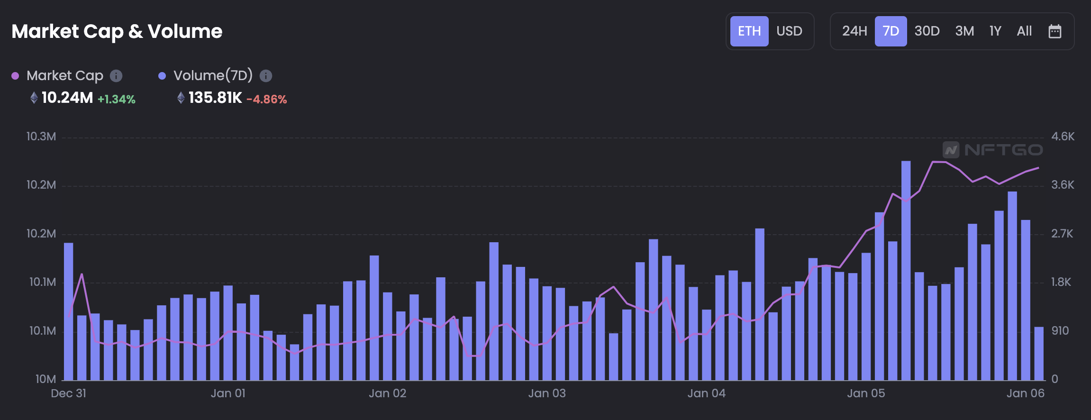The image size is (1091, 420).
Task: Toggle the Market Cap legend series
Action: [x=65, y=76]
